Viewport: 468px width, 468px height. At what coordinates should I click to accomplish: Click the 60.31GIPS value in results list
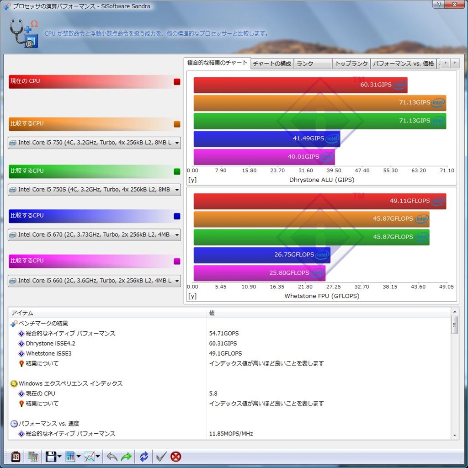click(x=223, y=344)
